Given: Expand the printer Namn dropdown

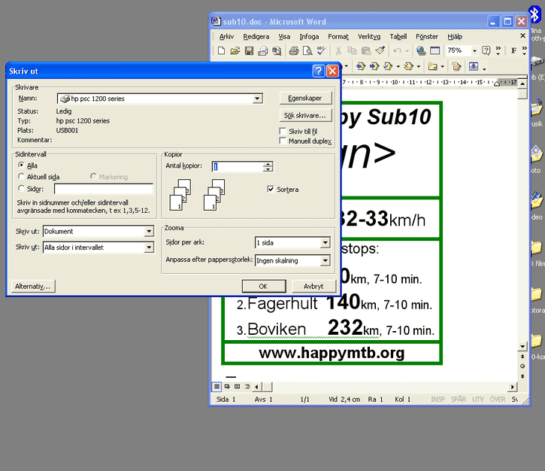Looking at the screenshot, I should 257,99.
